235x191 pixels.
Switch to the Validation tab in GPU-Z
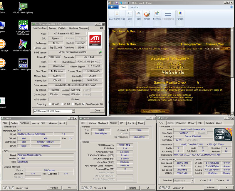[x=63, y=28]
